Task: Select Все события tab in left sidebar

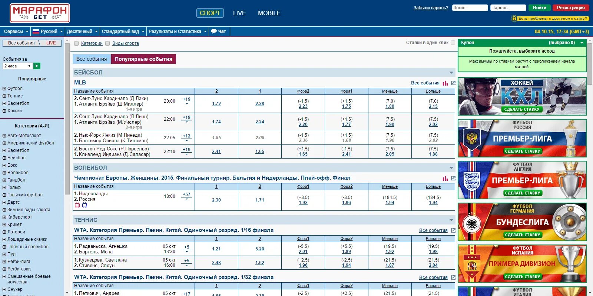Action: coord(21,43)
